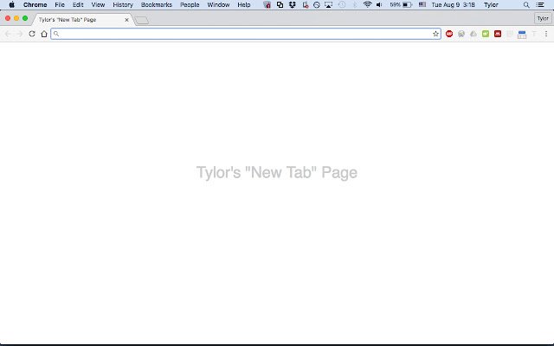Open the keyboard input flag menu
554x346 pixels.
[x=422, y=4]
